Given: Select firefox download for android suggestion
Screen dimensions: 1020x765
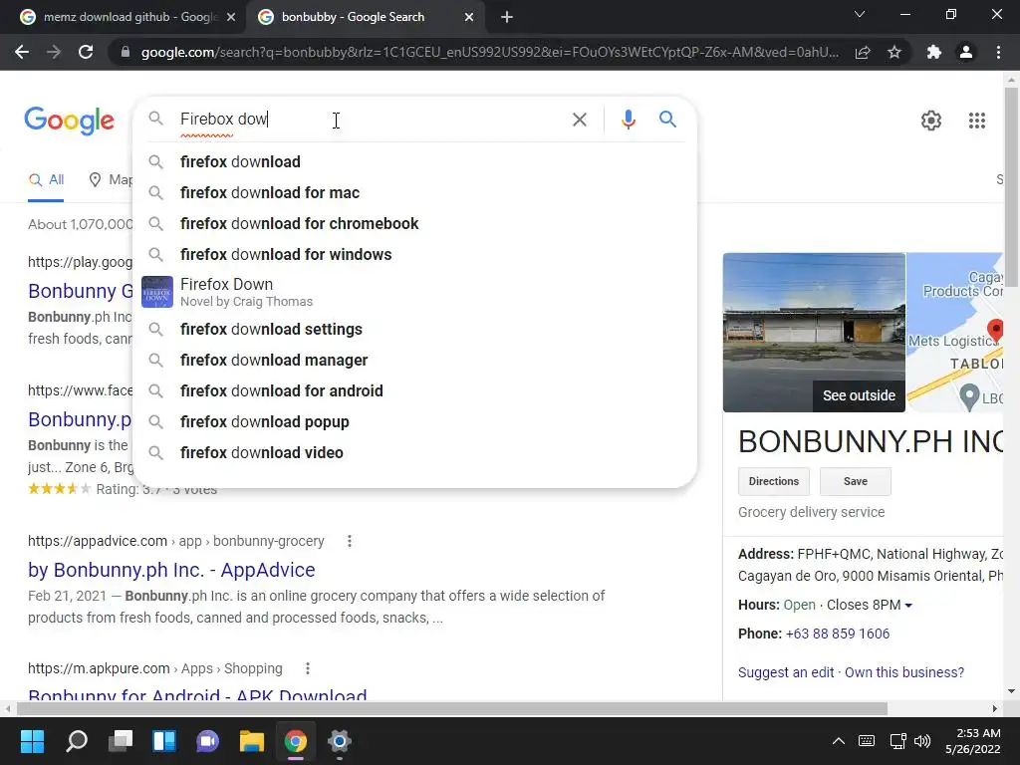Looking at the screenshot, I should pos(415,390).
